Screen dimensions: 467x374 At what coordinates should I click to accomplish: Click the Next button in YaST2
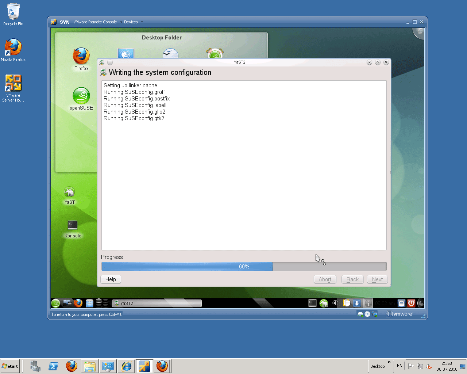(377, 279)
